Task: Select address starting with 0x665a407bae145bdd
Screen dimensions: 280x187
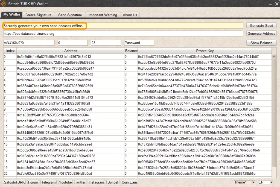Action: pyautogui.click(x=55, y=86)
